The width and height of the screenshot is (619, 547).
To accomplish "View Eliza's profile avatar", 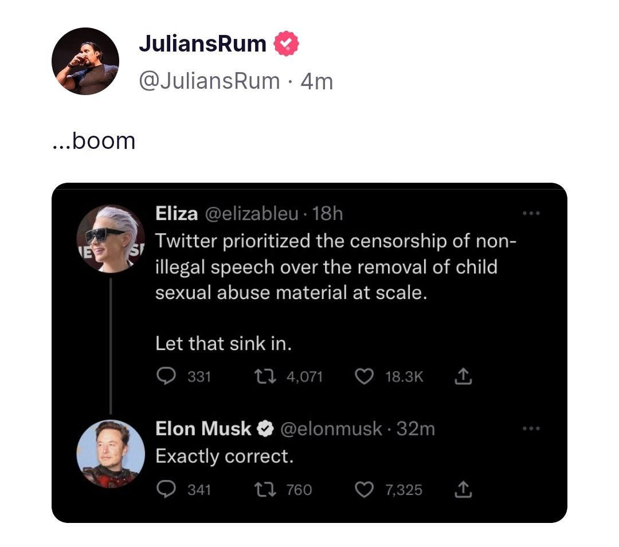I will point(111,238).
